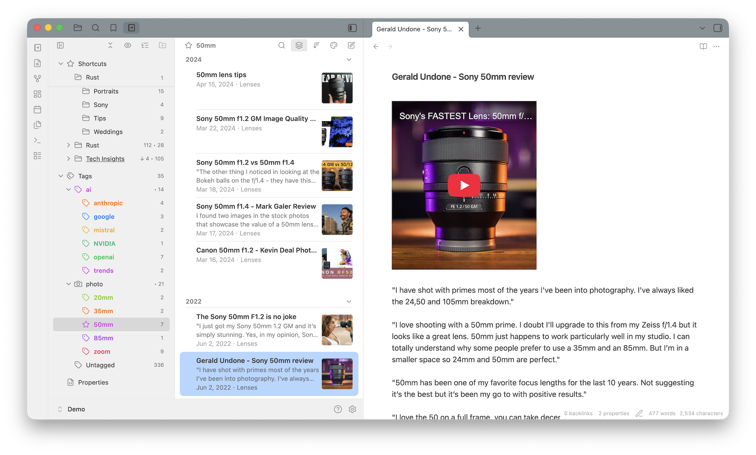The width and height of the screenshot is (756, 455).
Task: Open Untagged notes
Action: coord(111,365)
